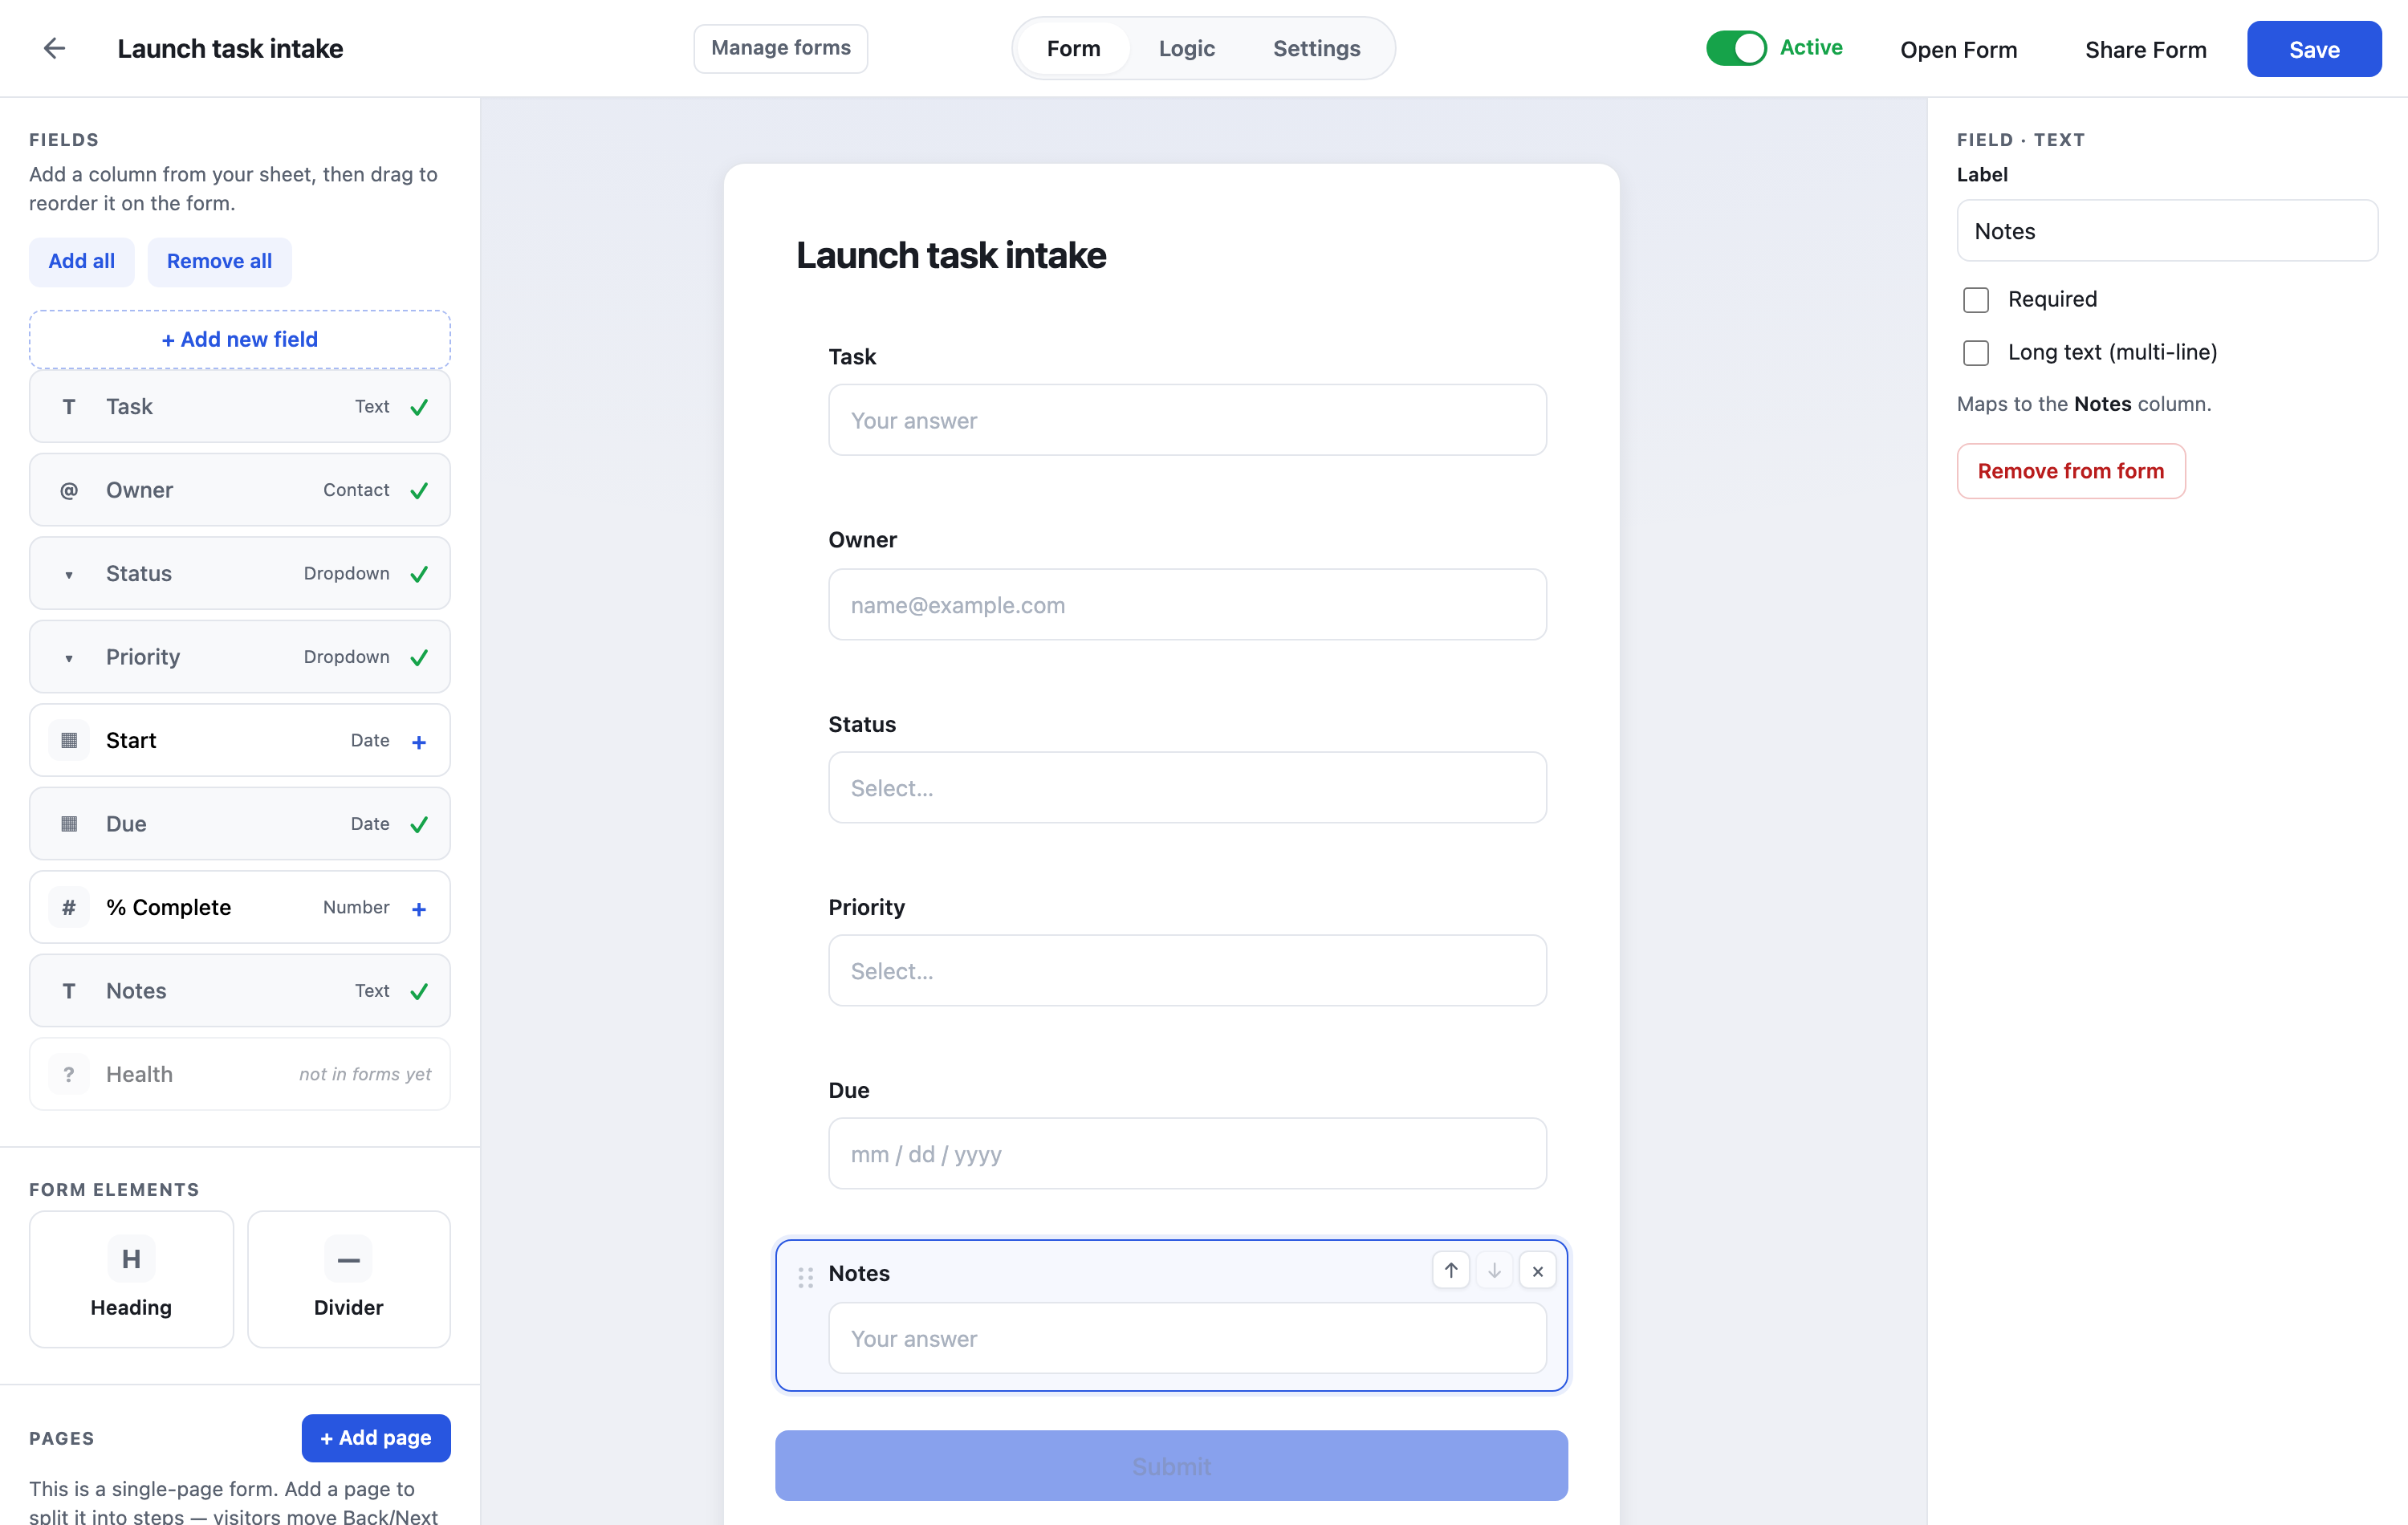The height and width of the screenshot is (1525, 2408).
Task: Click Open Form link
Action: tap(1958, 50)
